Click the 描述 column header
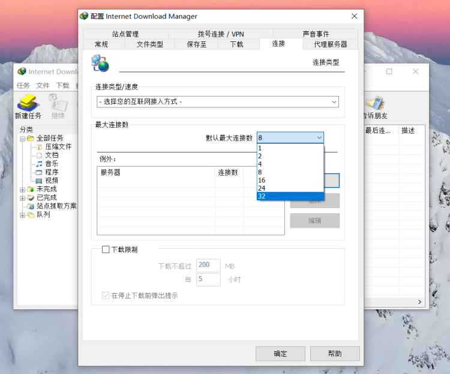Screen dimensions: 450x374 click(x=412, y=131)
